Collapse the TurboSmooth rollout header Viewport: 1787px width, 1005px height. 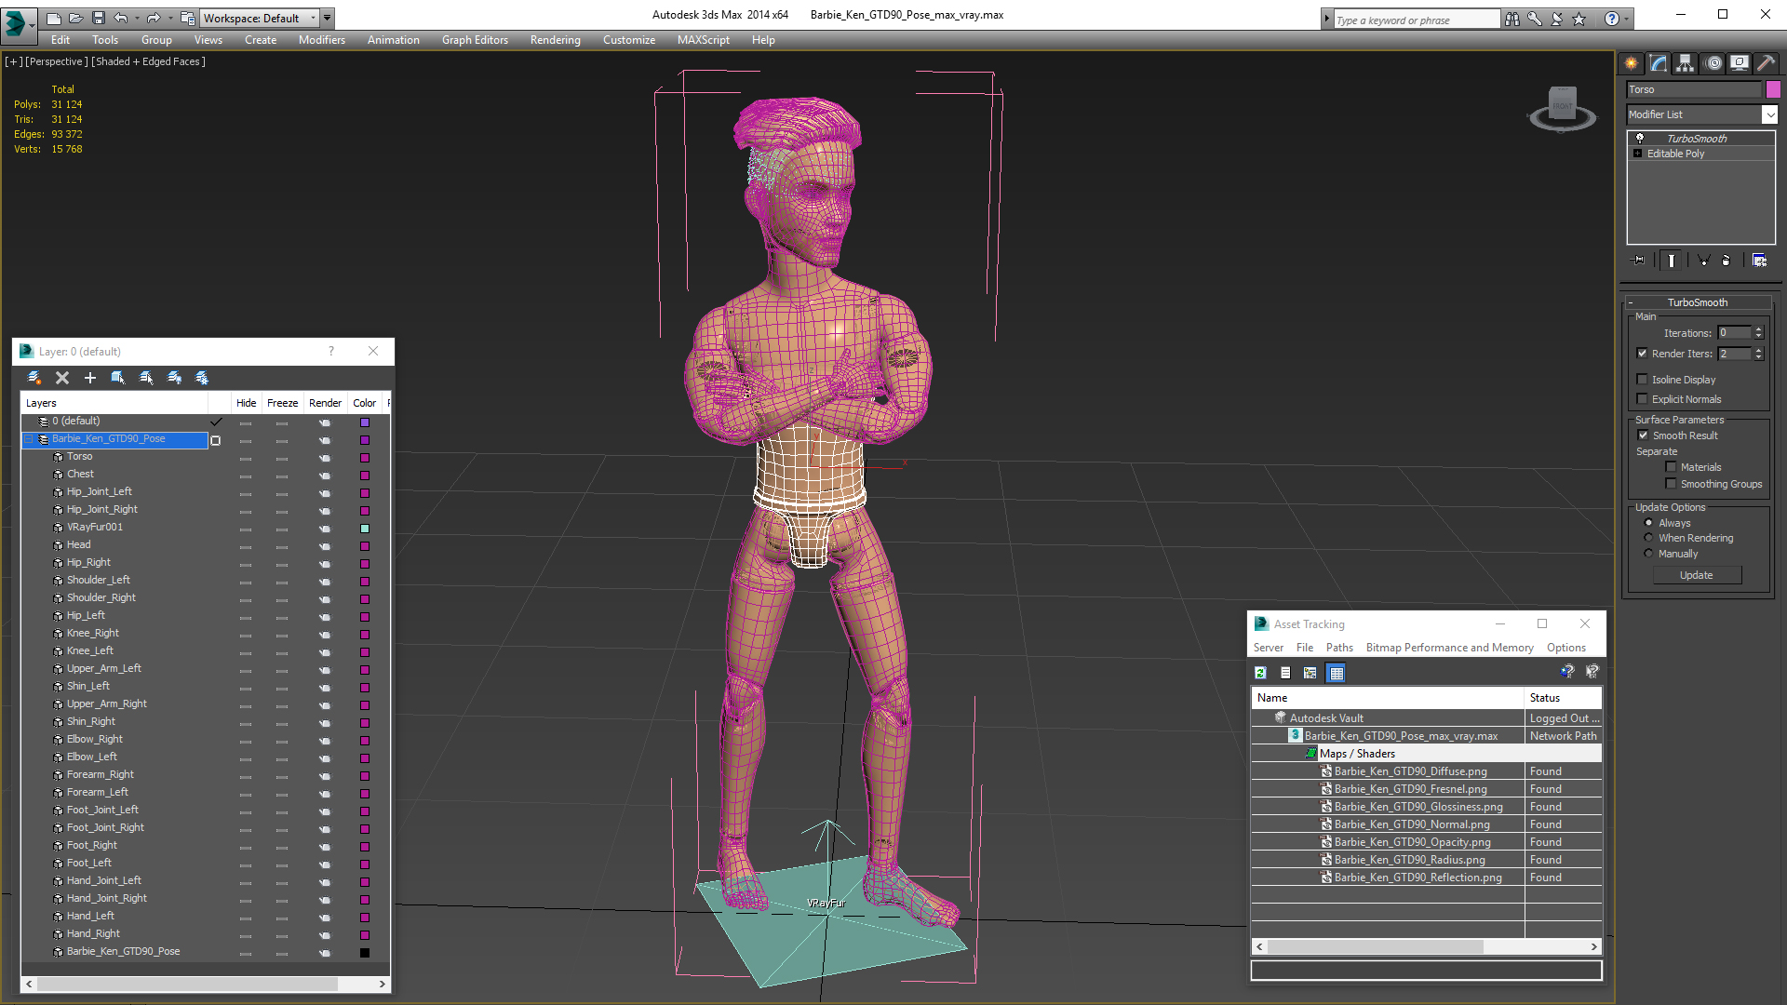[1698, 302]
